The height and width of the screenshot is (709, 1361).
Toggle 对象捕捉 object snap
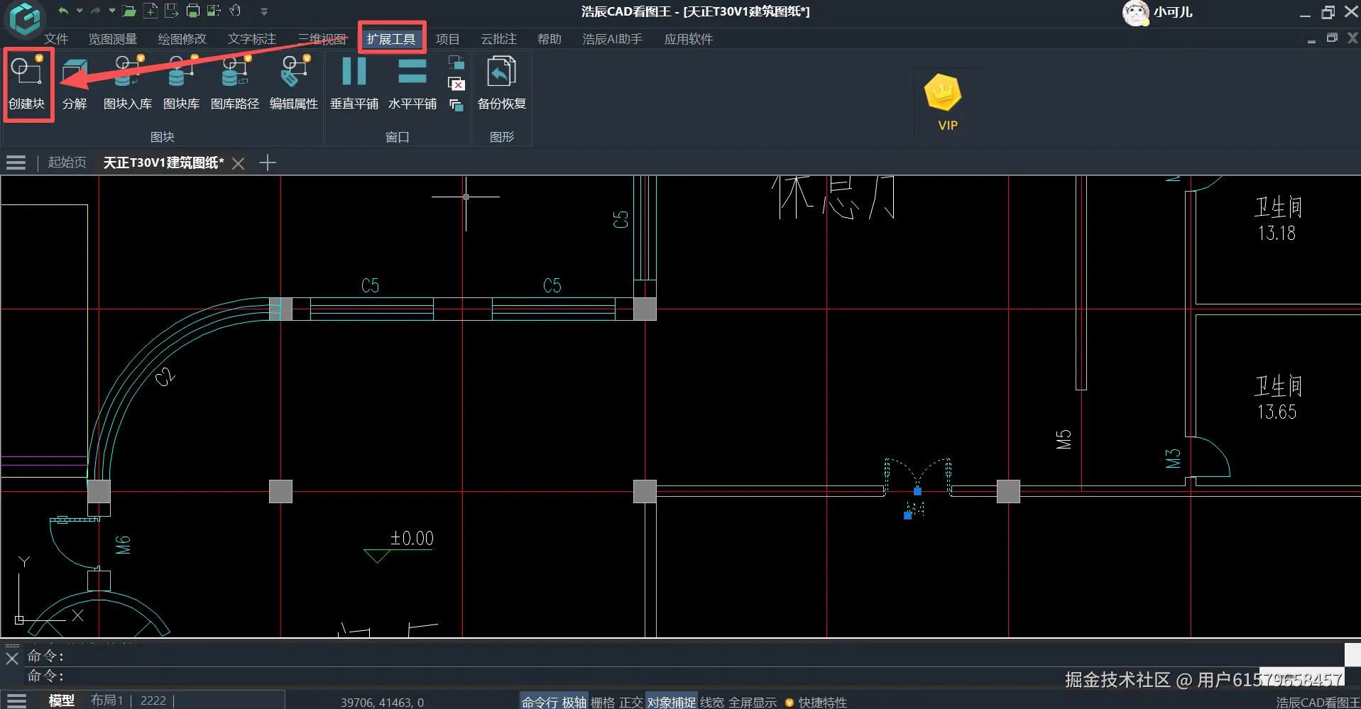[672, 702]
